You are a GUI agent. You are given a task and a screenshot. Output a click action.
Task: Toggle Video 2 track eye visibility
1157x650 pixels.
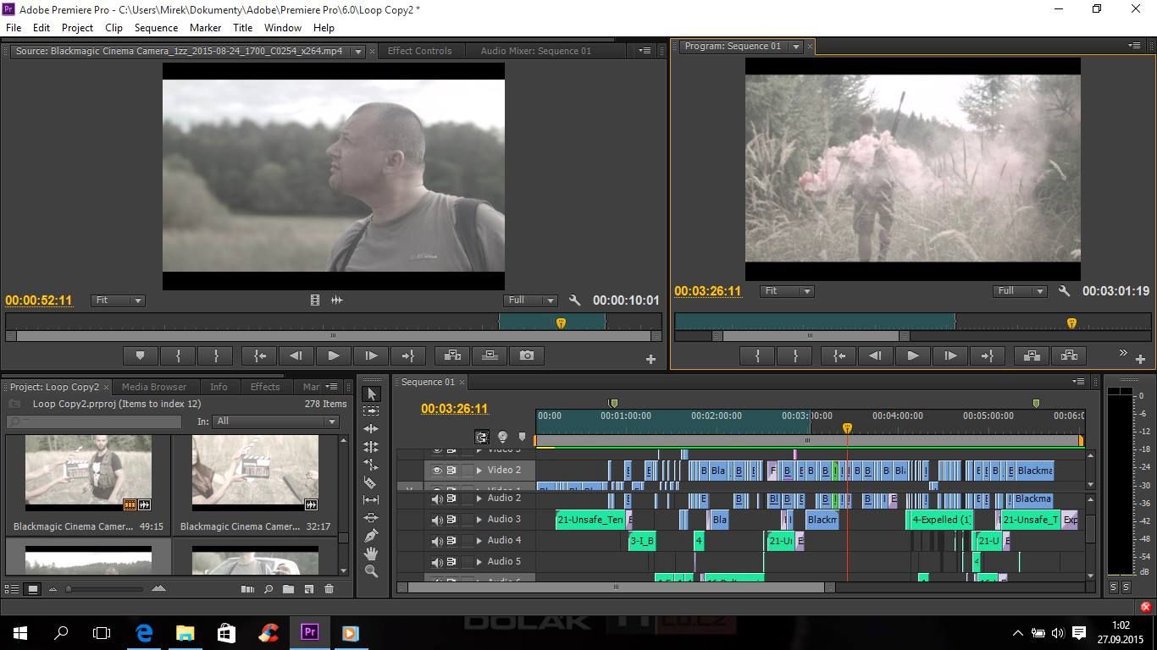click(437, 471)
